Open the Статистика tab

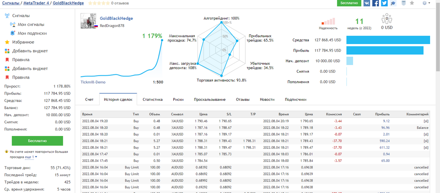coord(152,99)
